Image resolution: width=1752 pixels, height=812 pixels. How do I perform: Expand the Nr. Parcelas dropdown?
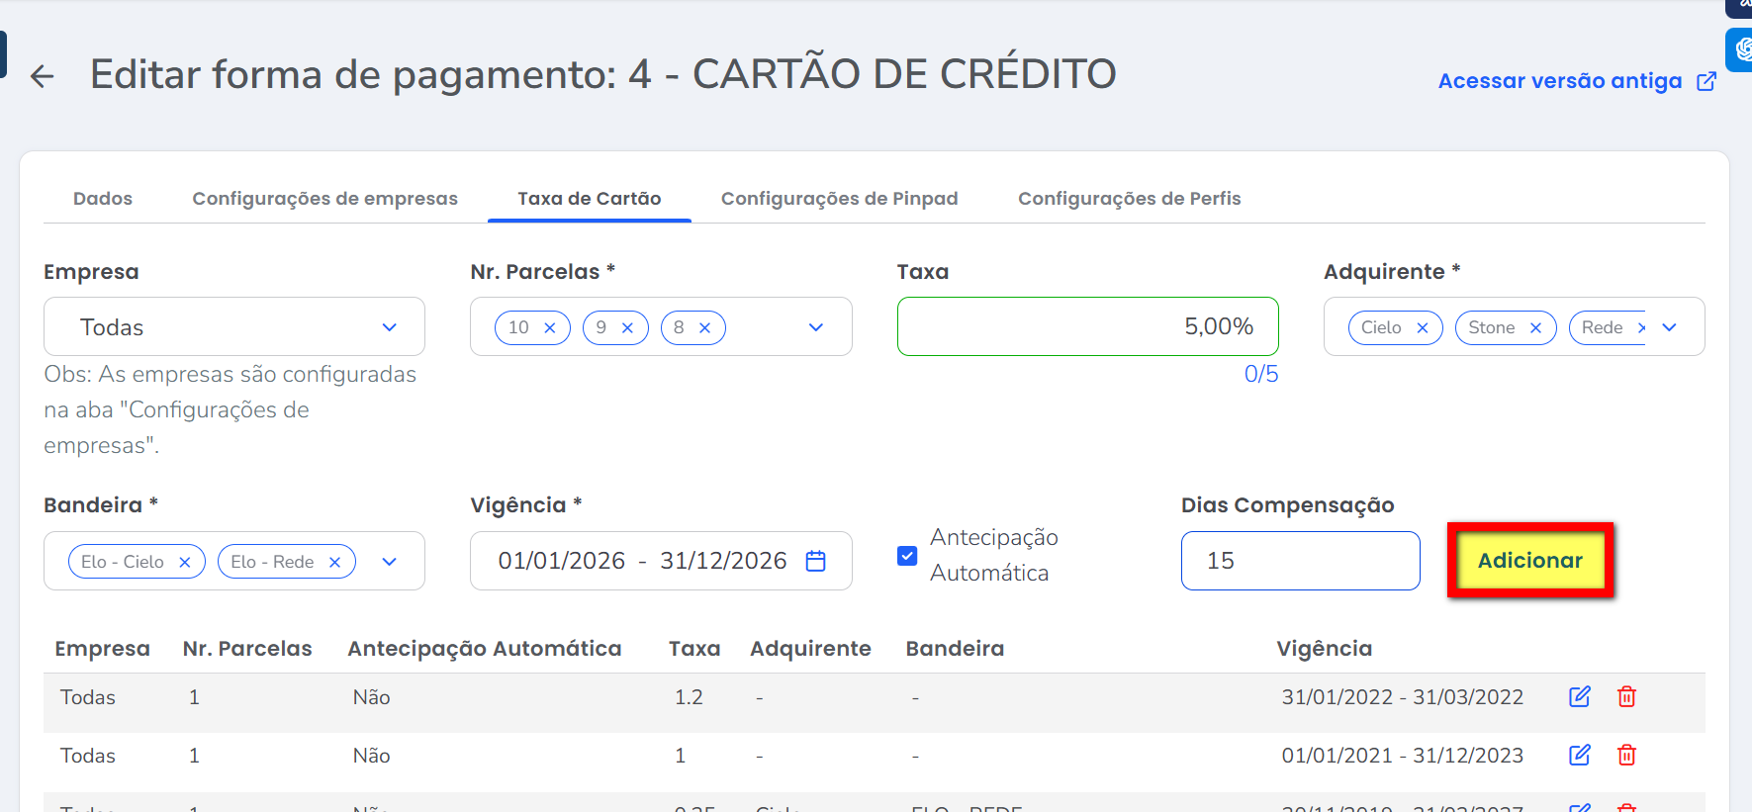click(x=816, y=327)
